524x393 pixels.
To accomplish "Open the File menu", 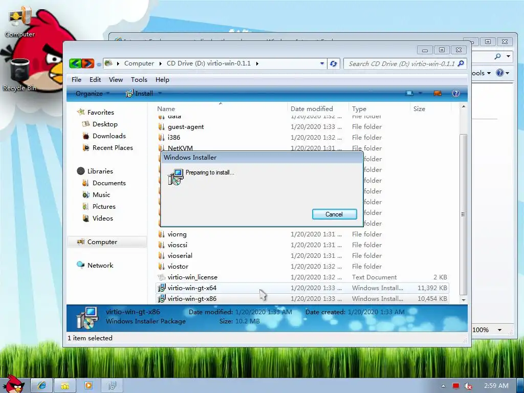I will tap(76, 79).
